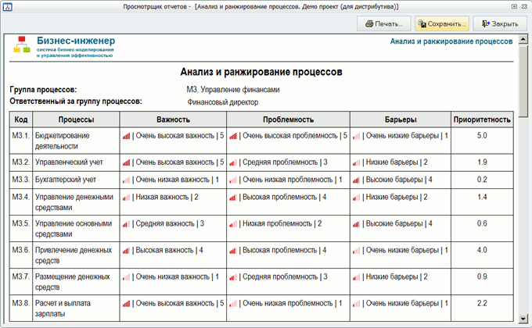The height and width of the screenshot is (328, 532).
Task: Click the problem bar icon in the M3.5 row
Action: point(233,224)
